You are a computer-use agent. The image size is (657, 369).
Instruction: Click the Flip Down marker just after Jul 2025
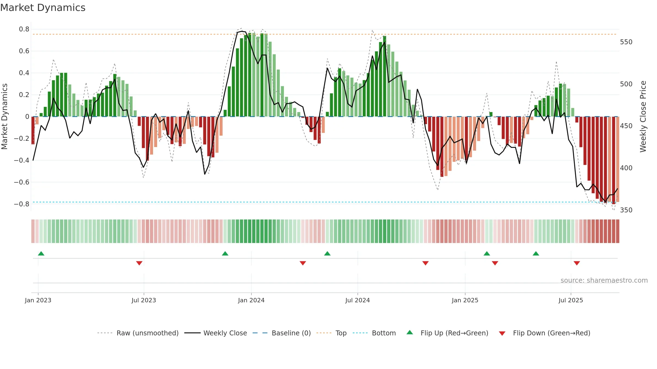[577, 263]
